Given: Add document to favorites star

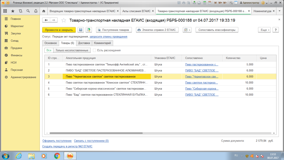Looking at the screenshot, I should coord(63,20).
